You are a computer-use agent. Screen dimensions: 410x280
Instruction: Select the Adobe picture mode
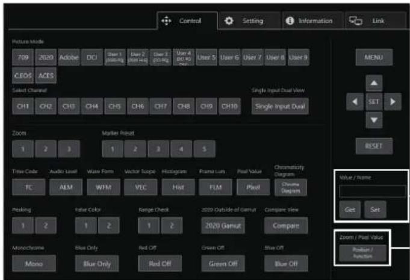tap(69, 57)
